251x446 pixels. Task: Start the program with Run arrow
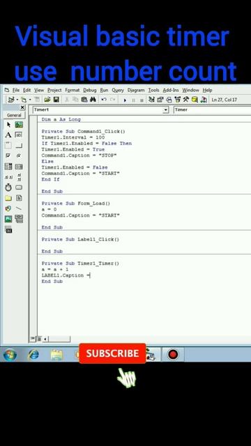pyautogui.click(x=125, y=100)
